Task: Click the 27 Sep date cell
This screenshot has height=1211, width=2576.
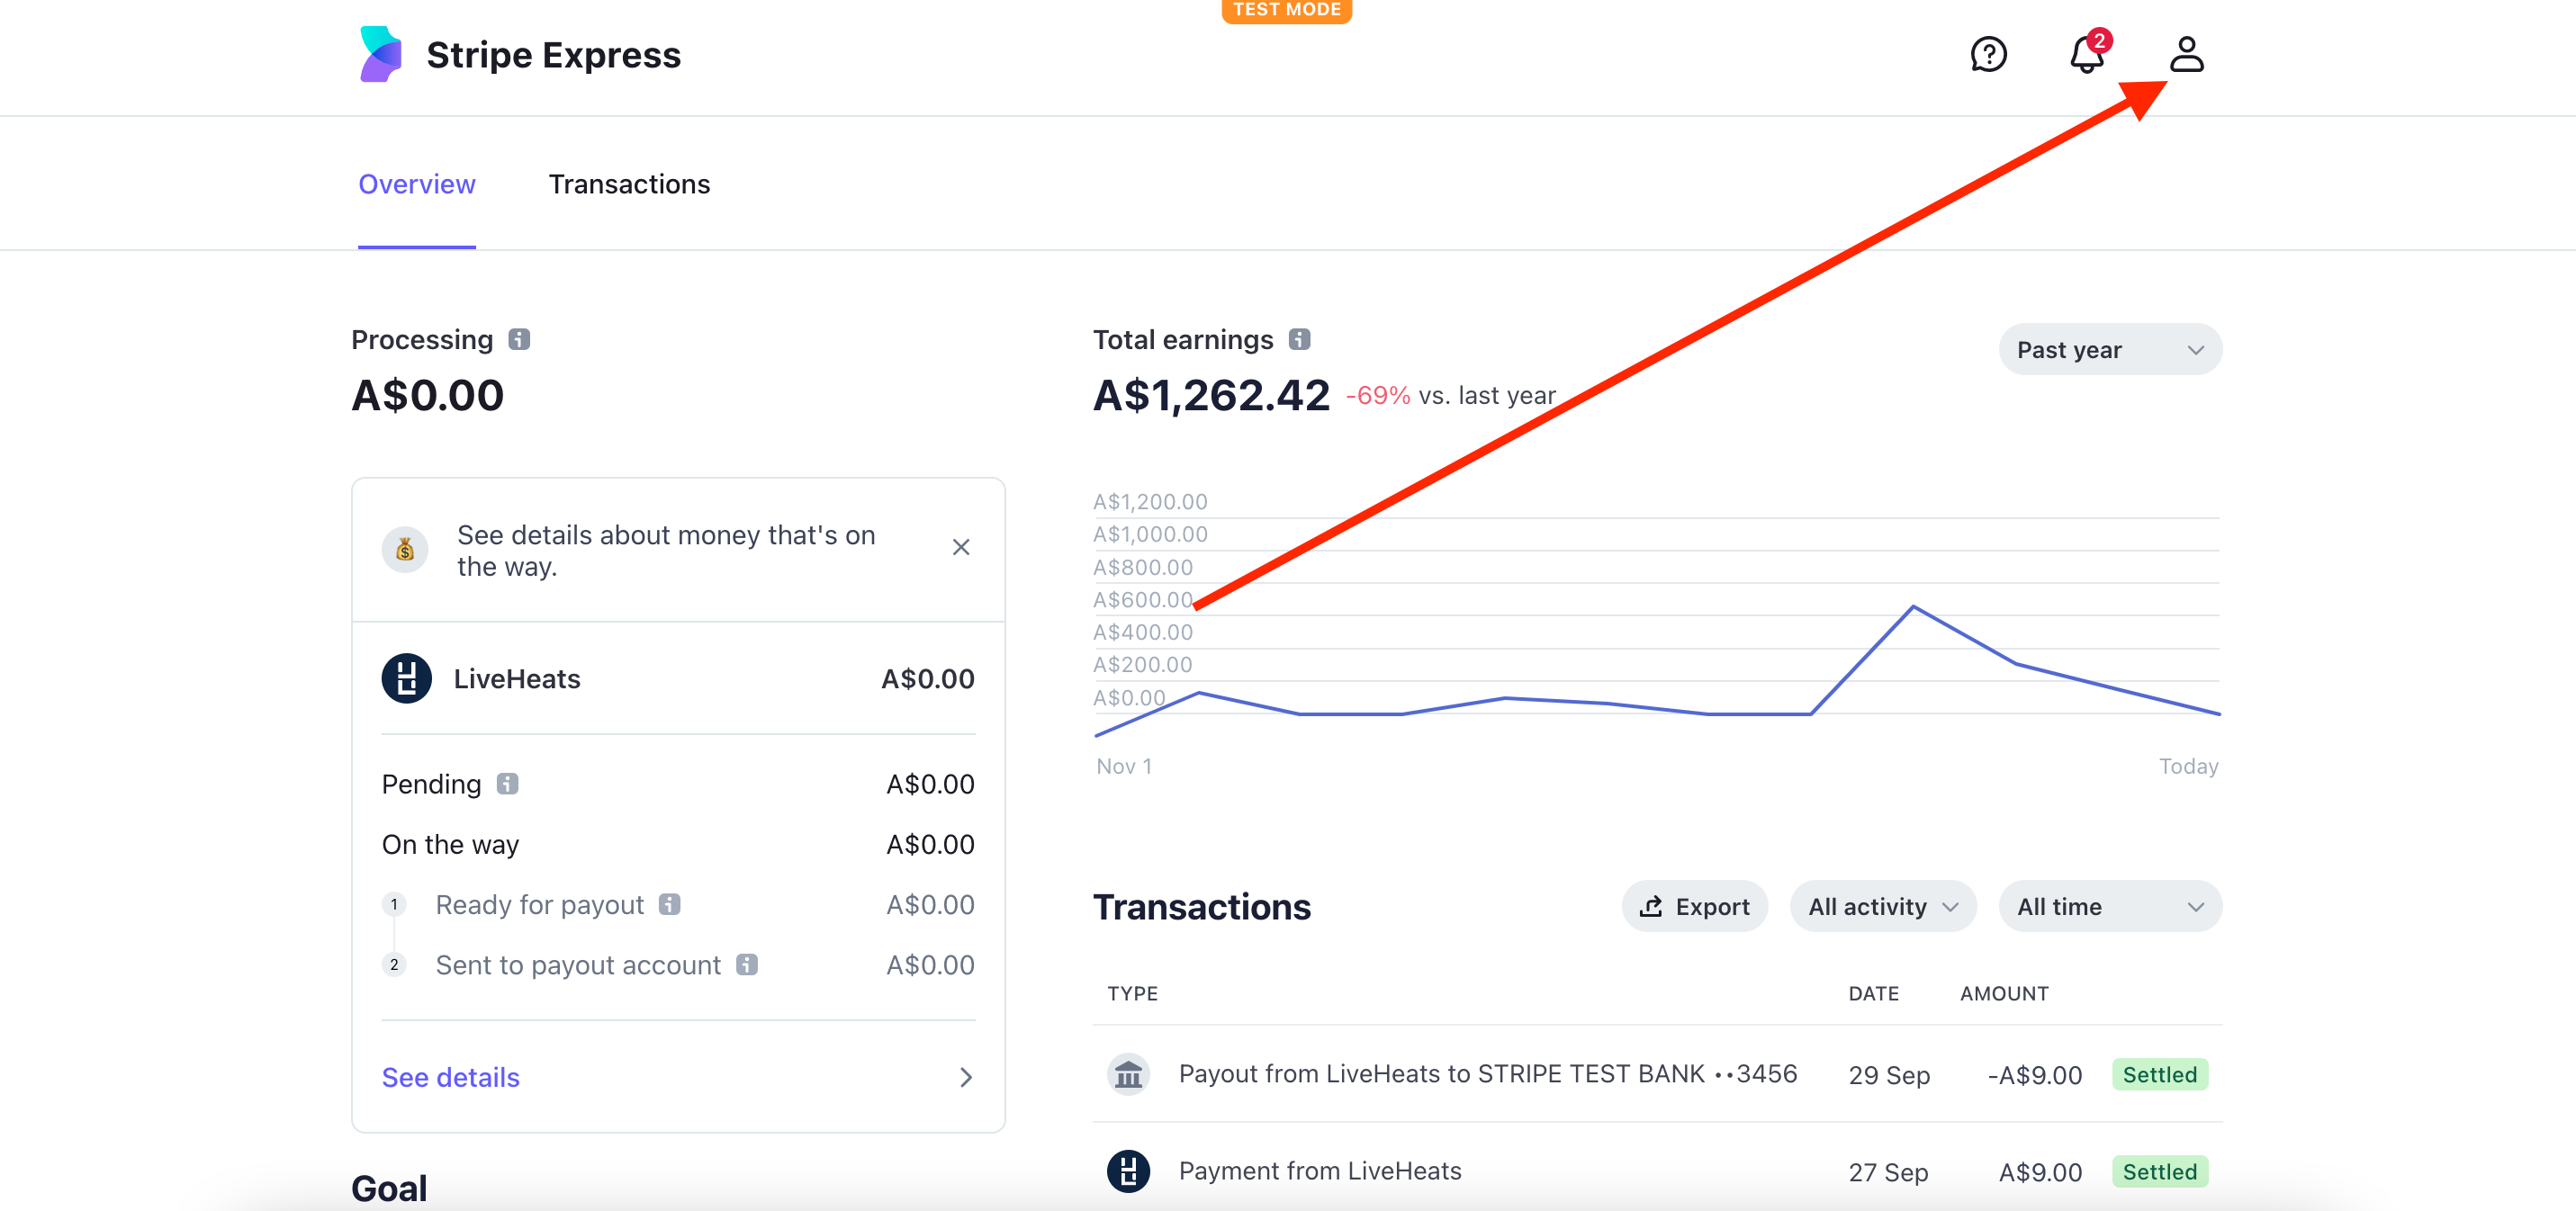Action: [x=1888, y=1172]
